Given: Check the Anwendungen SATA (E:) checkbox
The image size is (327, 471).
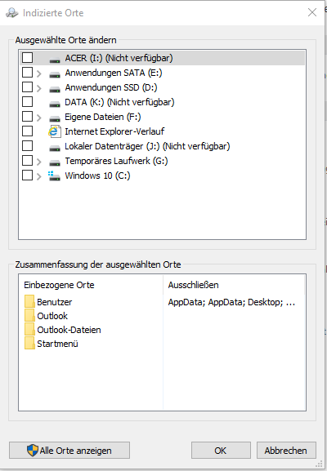Looking at the screenshot, I should click(27, 73).
